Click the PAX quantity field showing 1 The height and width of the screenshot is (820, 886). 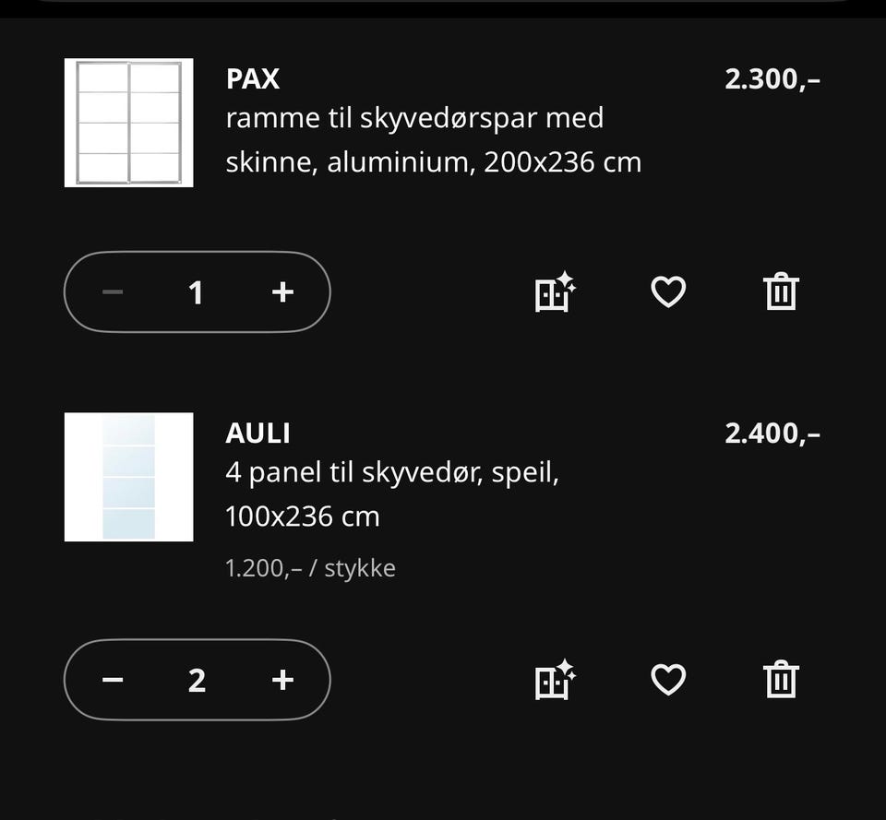point(196,292)
